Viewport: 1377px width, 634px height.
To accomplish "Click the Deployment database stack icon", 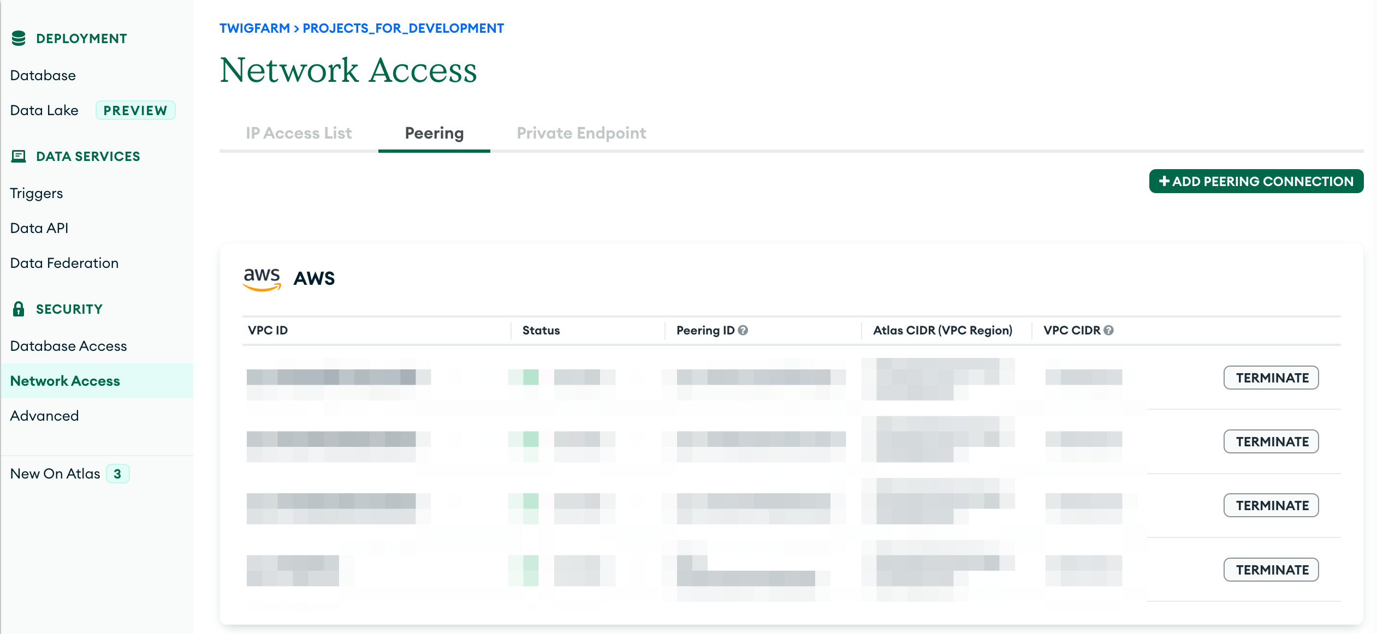I will (x=19, y=38).
